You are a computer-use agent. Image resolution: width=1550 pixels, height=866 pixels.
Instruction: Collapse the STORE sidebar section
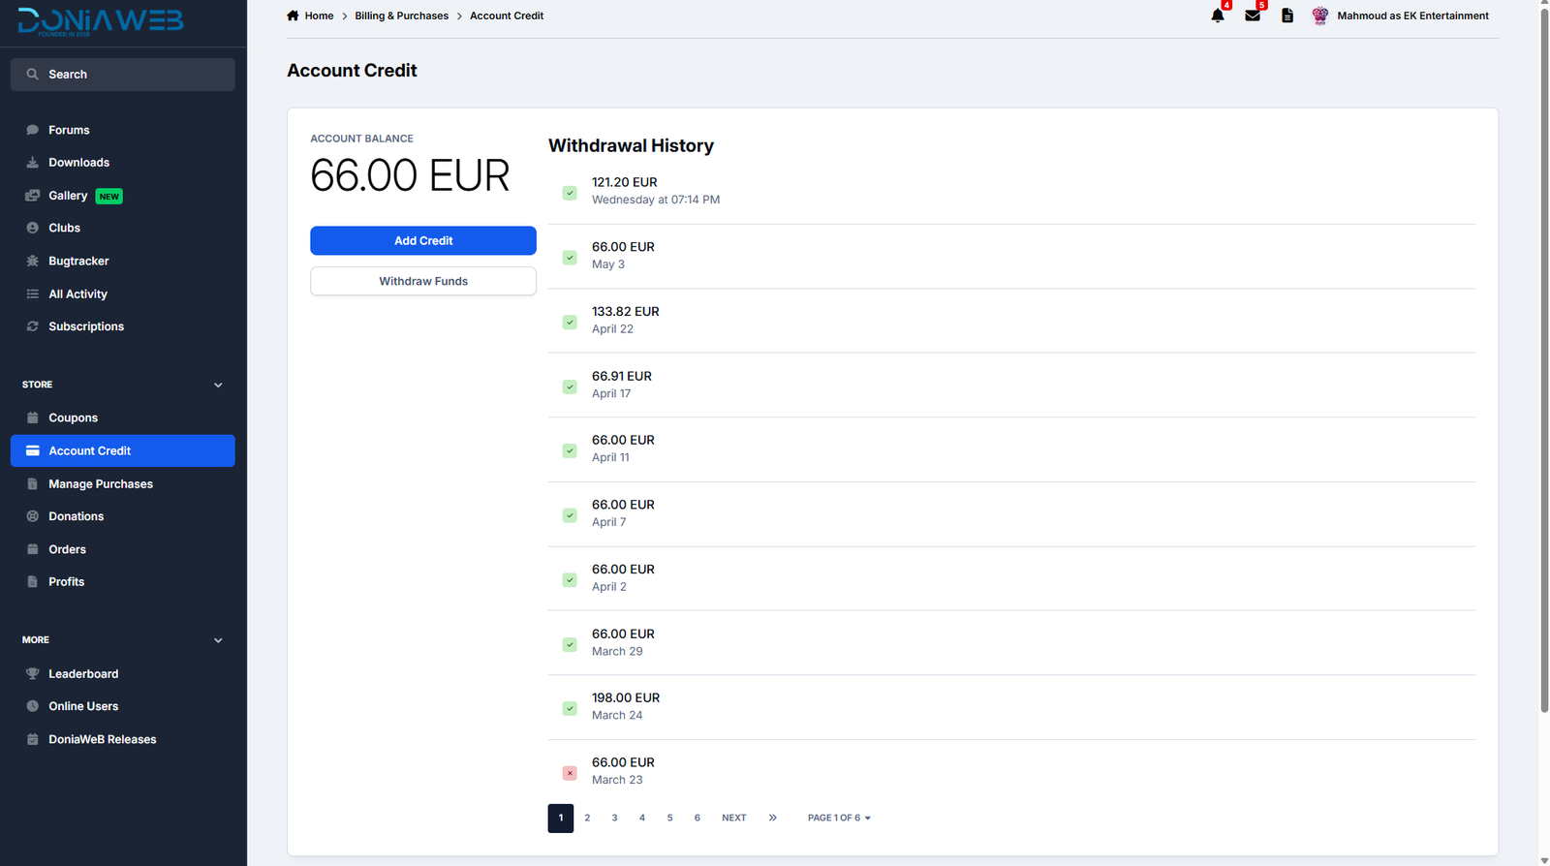point(218,386)
